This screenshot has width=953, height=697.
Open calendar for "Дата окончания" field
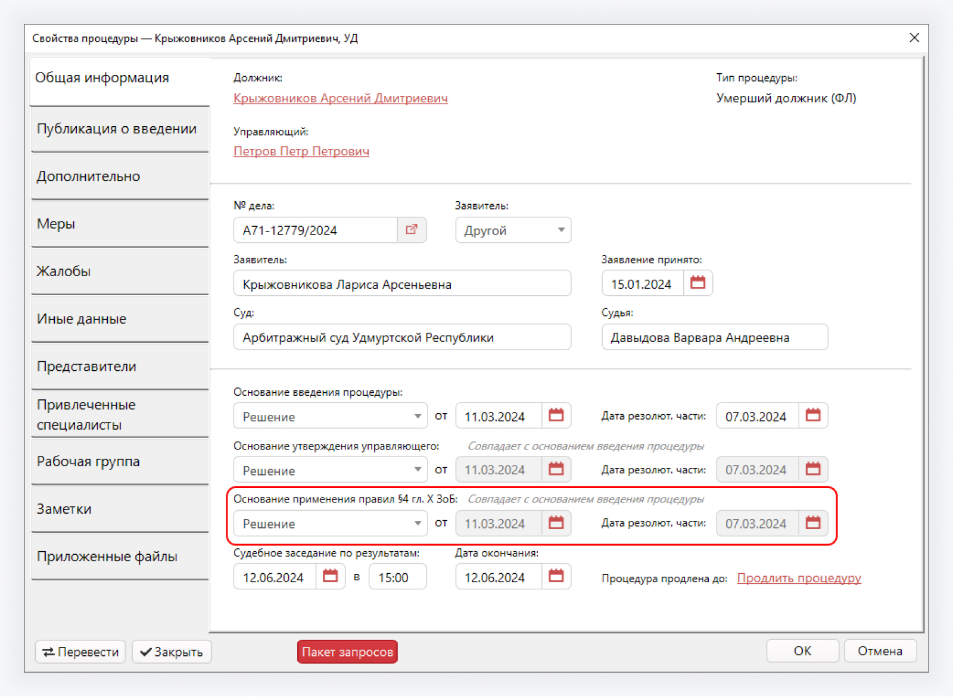tap(556, 576)
